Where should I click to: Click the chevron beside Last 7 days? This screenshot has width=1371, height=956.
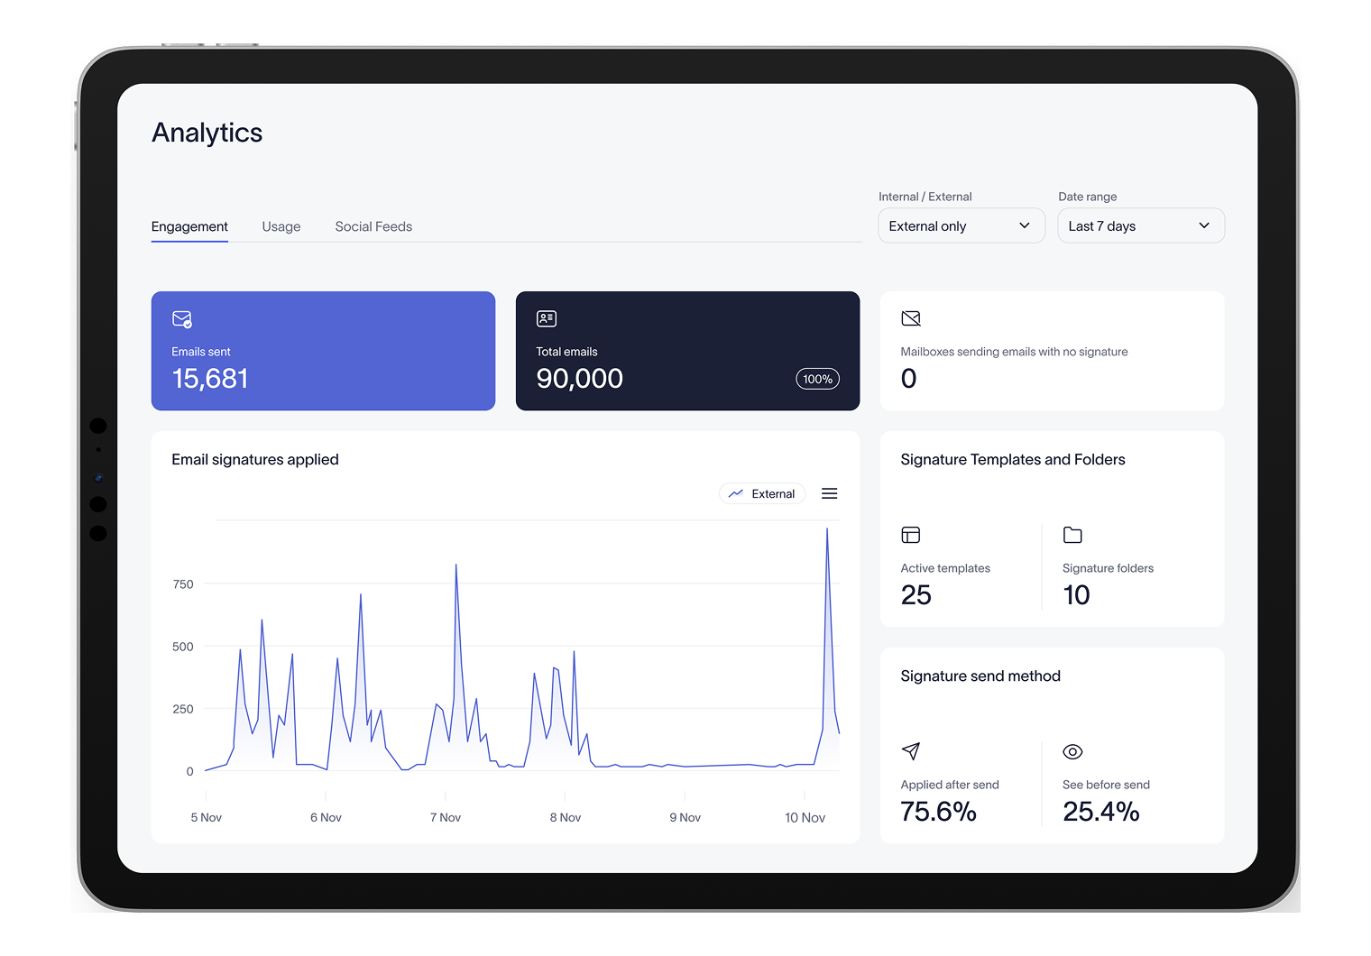click(1204, 225)
